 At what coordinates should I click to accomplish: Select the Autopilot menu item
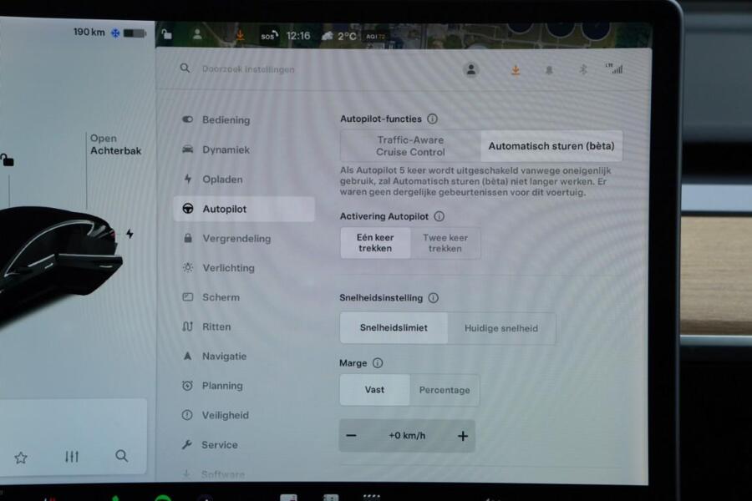(244, 209)
